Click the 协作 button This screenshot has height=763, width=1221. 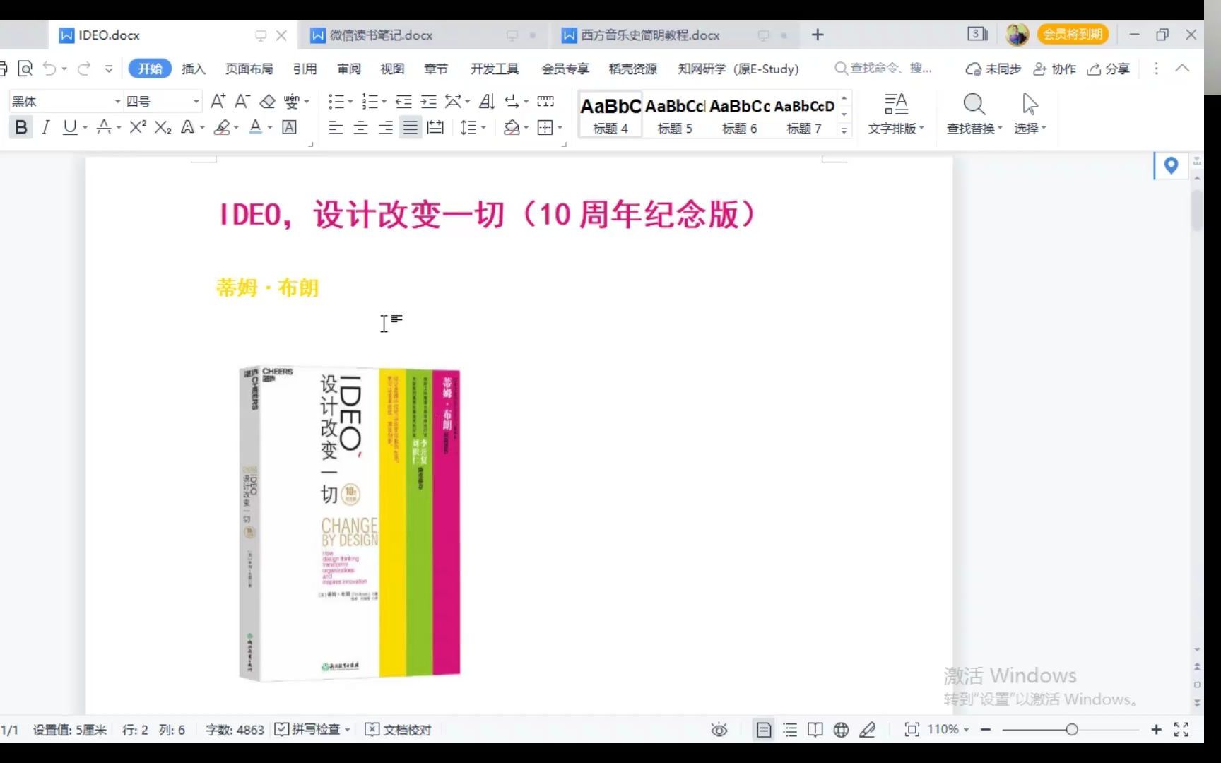(1054, 69)
